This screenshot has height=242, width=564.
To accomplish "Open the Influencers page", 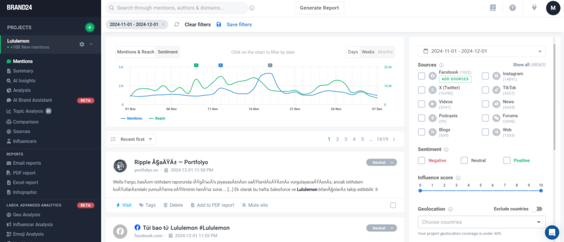I will click(x=24, y=142).
